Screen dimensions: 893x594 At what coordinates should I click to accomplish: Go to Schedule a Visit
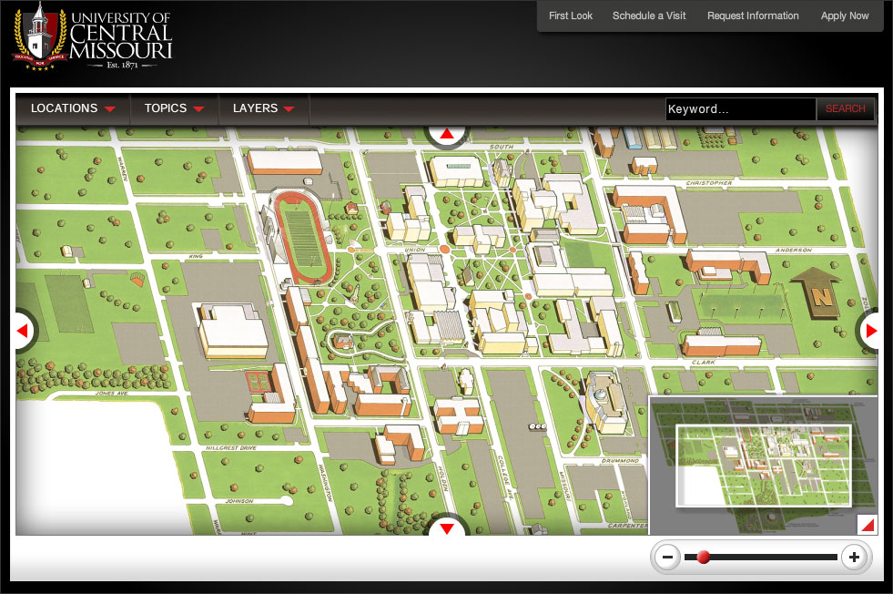point(649,15)
